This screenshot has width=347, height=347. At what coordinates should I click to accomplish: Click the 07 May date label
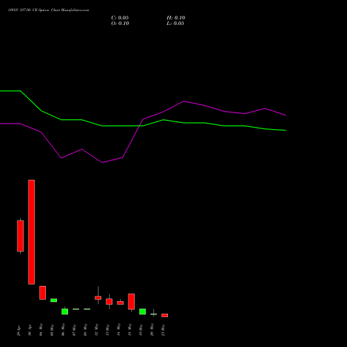coord(74,330)
